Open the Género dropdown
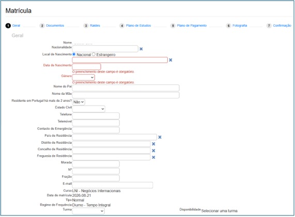295x217 pixels. point(84,77)
